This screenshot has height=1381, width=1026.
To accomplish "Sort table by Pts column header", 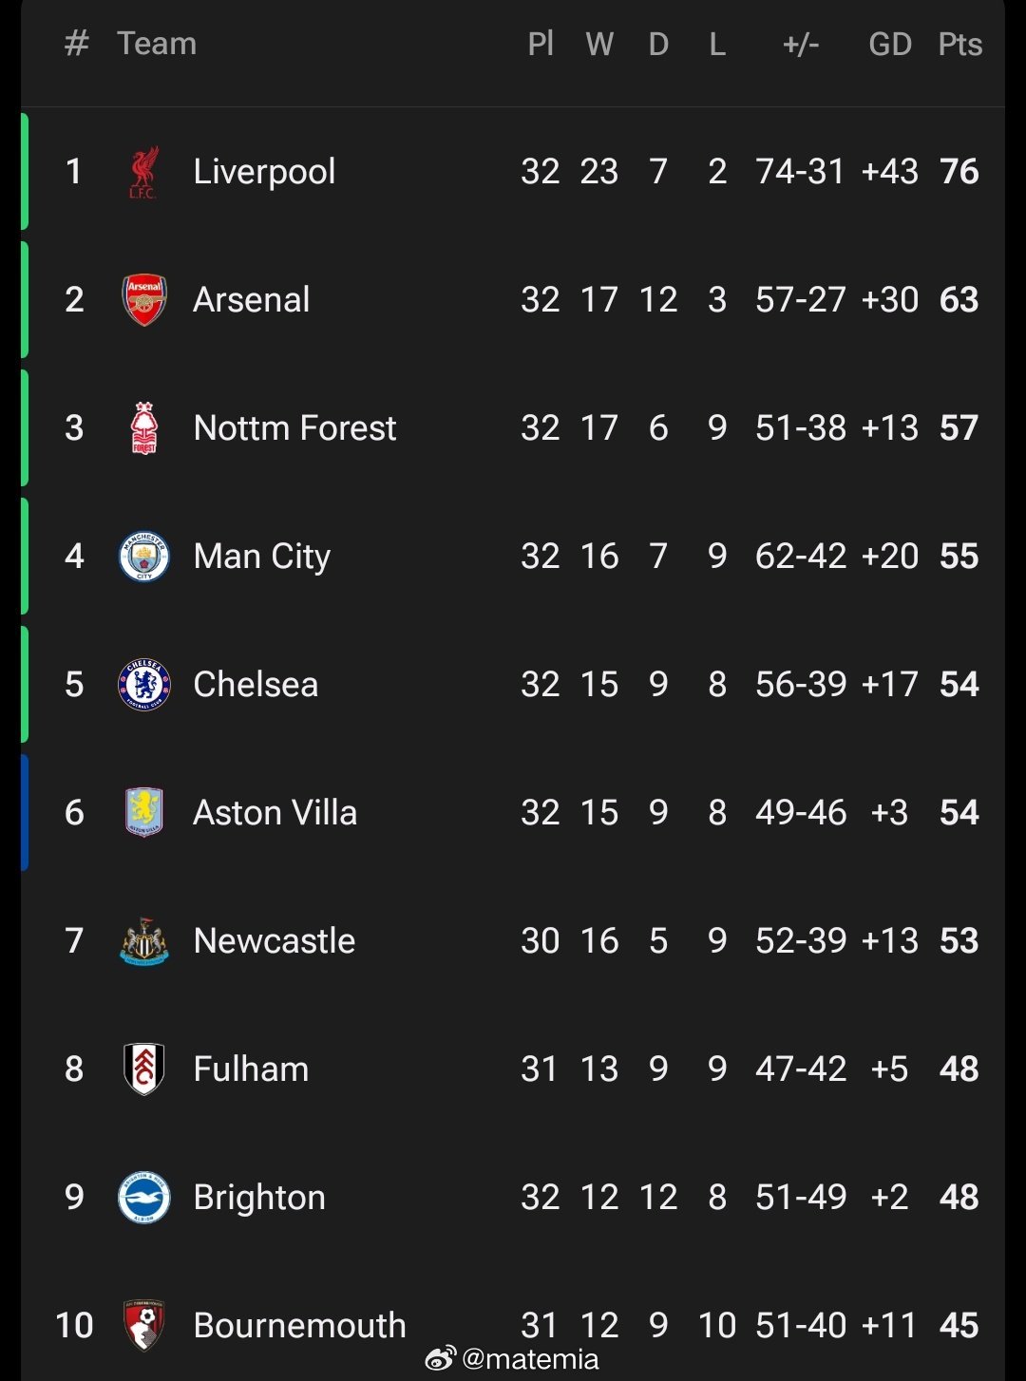I will tap(959, 45).
